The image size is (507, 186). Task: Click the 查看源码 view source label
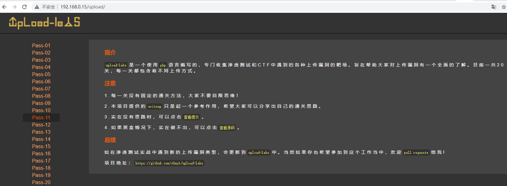tap(227, 128)
